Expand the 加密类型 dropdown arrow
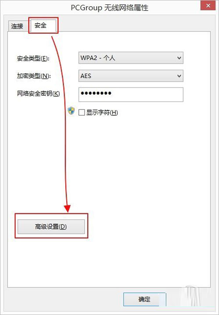The image size is (219, 315). (179, 76)
